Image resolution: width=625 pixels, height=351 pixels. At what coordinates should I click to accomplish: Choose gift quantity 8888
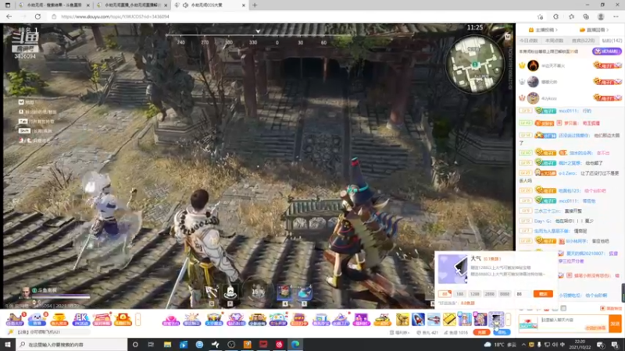504,294
